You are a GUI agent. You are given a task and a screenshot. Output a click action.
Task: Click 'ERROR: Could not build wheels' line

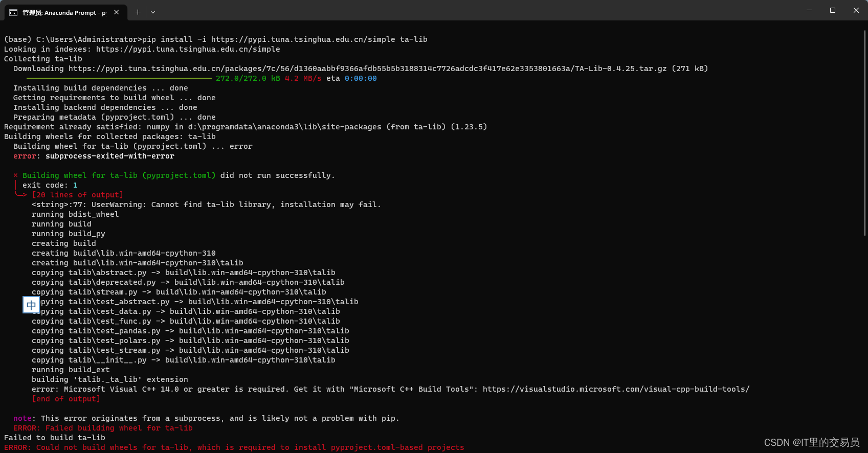234,447
